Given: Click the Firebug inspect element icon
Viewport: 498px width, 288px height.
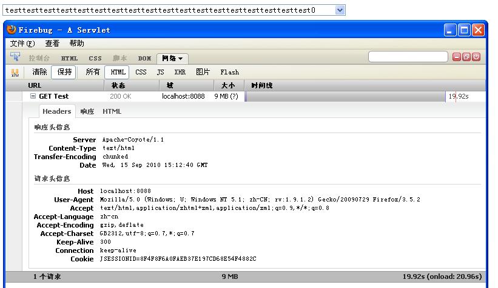Looking at the screenshot, I should click(x=15, y=57).
